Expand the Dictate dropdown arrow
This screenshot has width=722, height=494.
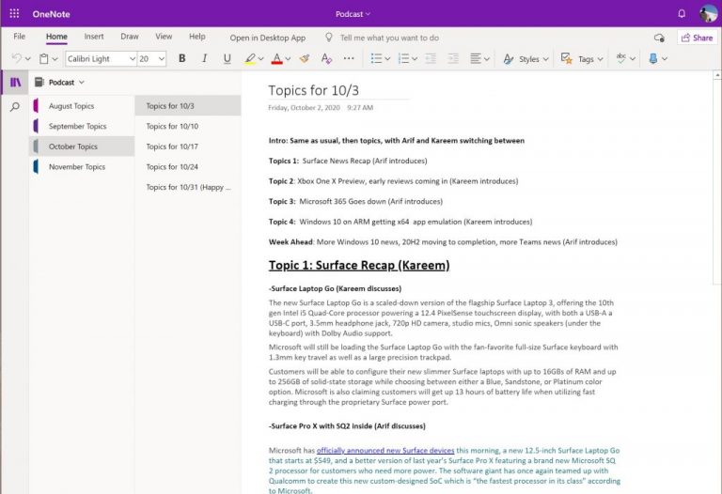[665, 59]
